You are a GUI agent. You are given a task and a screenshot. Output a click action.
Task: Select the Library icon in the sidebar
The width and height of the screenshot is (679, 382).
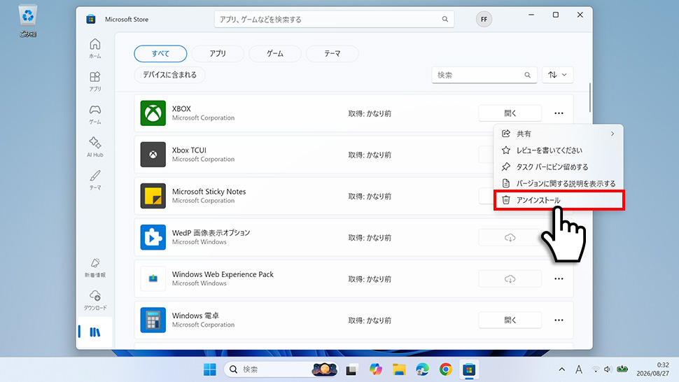coord(94,332)
